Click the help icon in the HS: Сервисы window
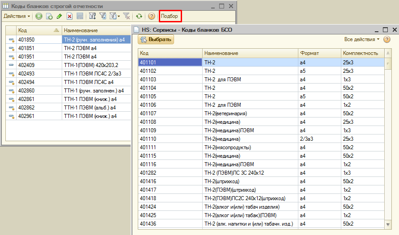Viewport: 399px width, 235px height. click(387, 39)
